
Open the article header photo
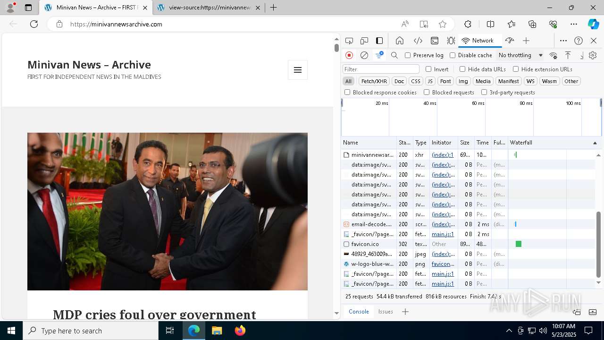coord(168,212)
